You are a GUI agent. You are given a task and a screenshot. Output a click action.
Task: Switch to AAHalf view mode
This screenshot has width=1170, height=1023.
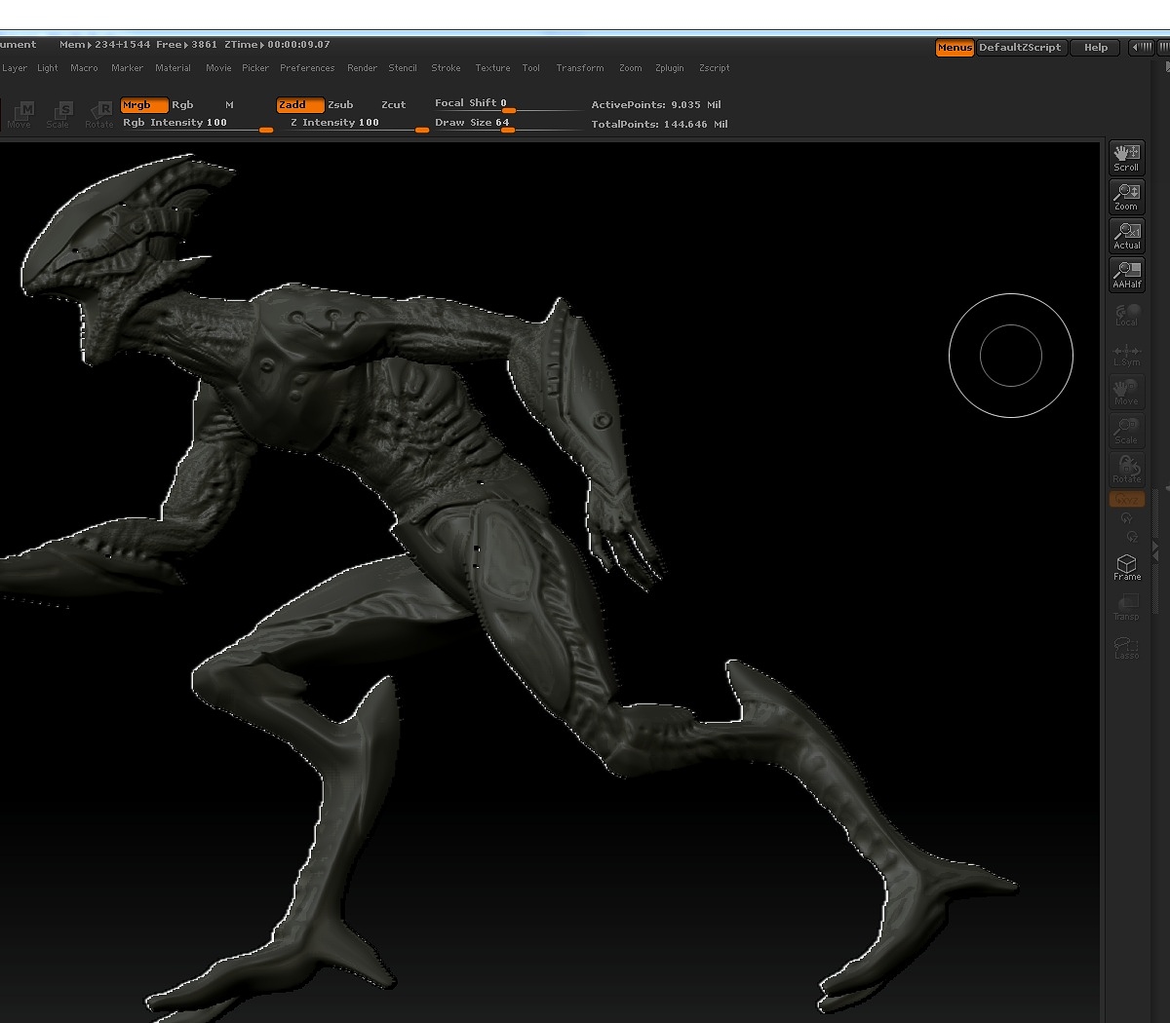pos(1126,275)
